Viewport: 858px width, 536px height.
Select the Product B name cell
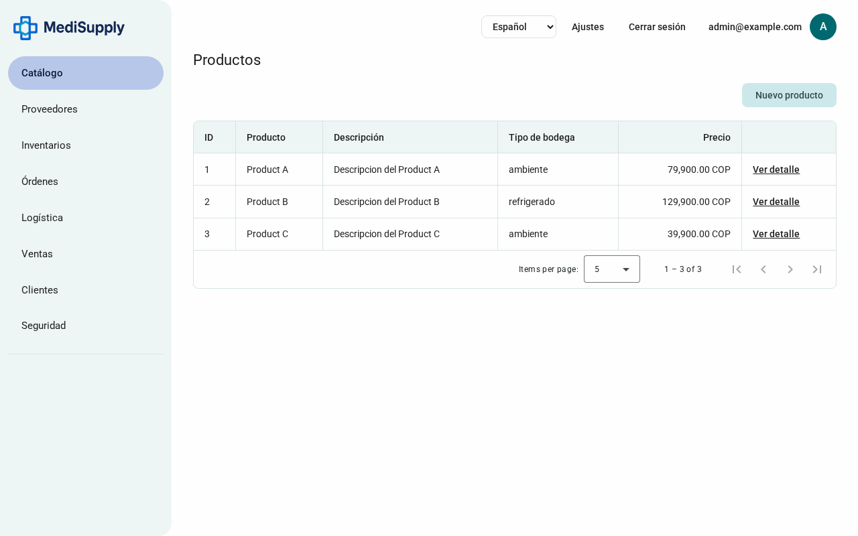280,202
